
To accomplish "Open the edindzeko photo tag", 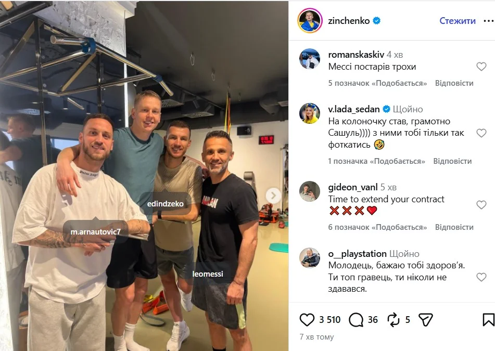I will [x=165, y=204].
